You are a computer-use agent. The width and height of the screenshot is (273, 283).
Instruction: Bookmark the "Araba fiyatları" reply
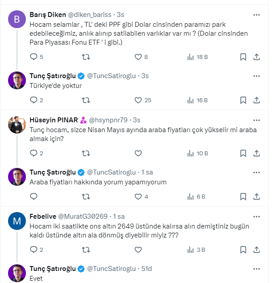click(x=243, y=196)
